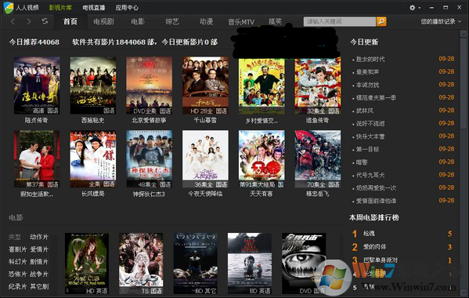Screen dimensions: 469x298
Task: Open the 影视片库 top menu
Action: point(60,8)
